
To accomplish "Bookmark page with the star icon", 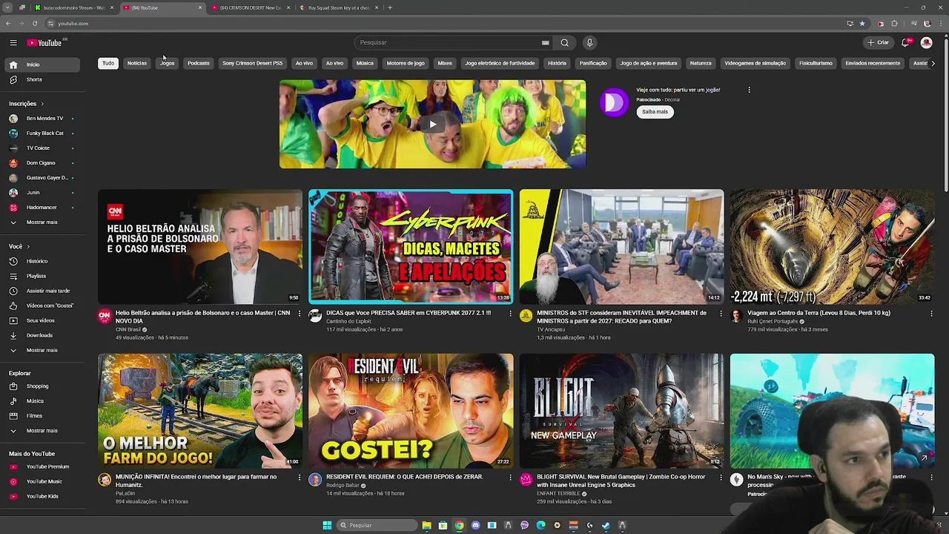I will (x=862, y=23).
